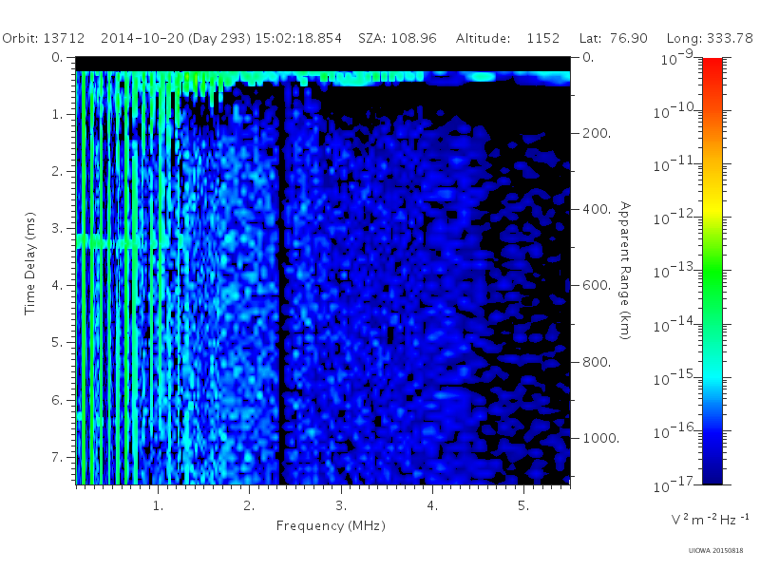Viewport: 760px width, 570px height.
Task: Click the apparent range label '1000.'
Action: (x=600, y=438)
